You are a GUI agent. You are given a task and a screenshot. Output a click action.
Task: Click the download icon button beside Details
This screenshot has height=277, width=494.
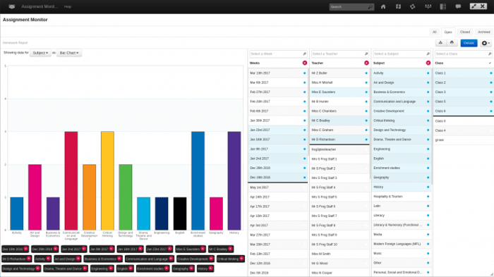click(440, 43)
